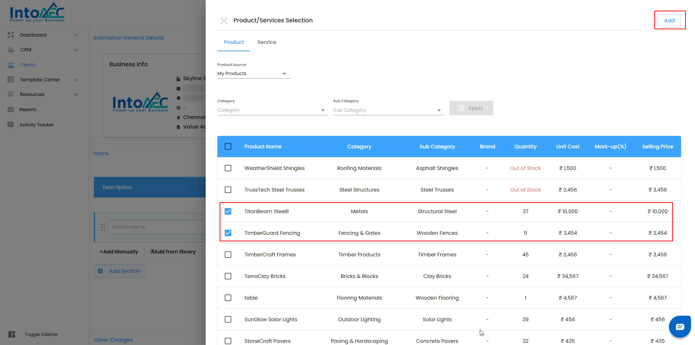This screenshot has height=345, width=695.
Task: Open Clients via its people icon
Action: [11, 65]
